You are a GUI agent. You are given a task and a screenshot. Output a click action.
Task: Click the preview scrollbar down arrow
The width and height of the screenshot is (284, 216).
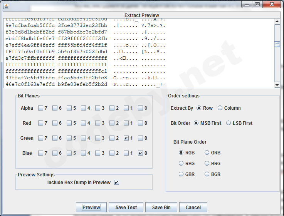click(277, 85)
